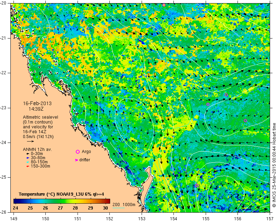Viewport: 277px width, 222px height.
Task: Click the longitude axis label '153'
Action: click(x=142, y=219)
